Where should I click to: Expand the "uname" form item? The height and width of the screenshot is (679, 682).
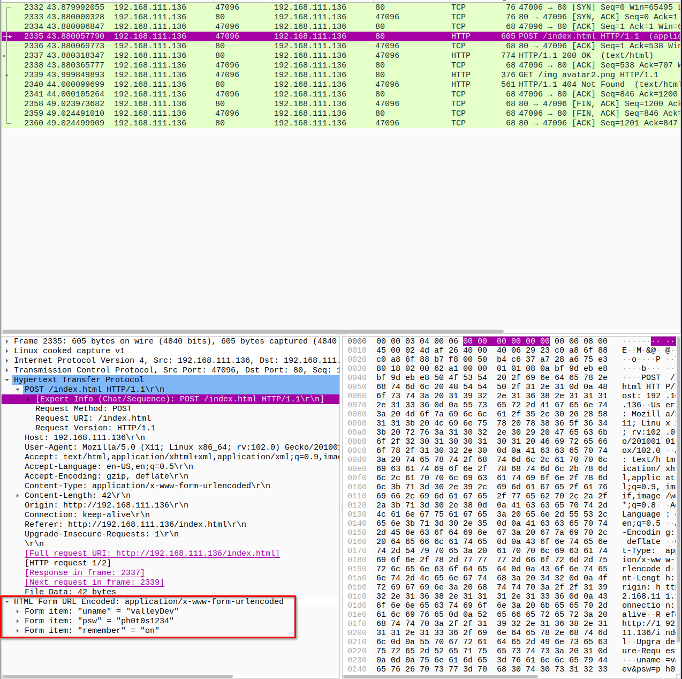point(18,611)
